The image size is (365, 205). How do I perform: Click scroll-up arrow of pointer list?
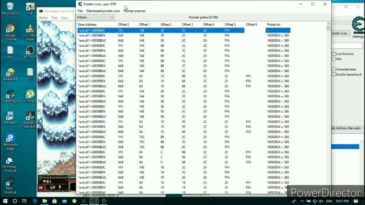(x=328, y=24)
